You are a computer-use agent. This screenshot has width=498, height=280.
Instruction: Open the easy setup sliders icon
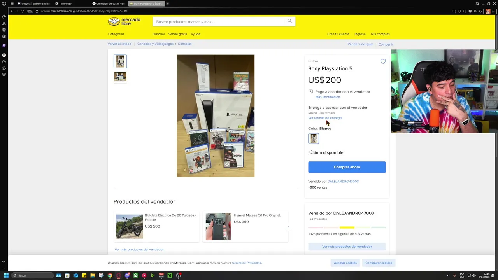coord(494,11)
